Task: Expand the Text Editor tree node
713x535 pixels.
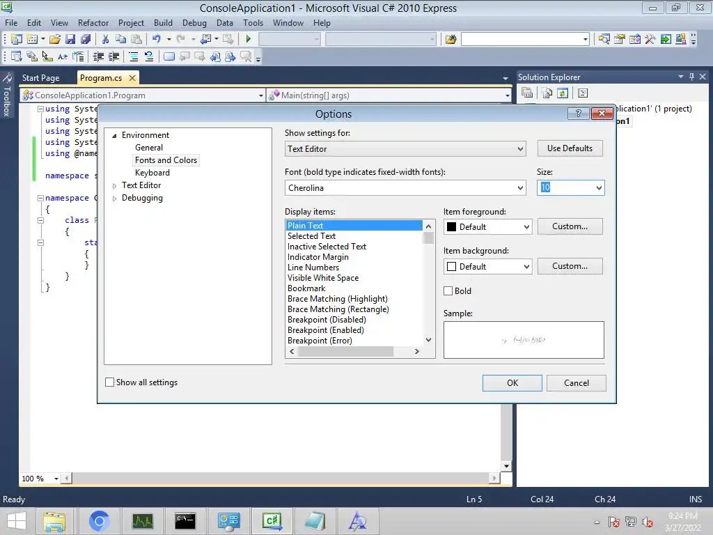Action: pos(115,185)
